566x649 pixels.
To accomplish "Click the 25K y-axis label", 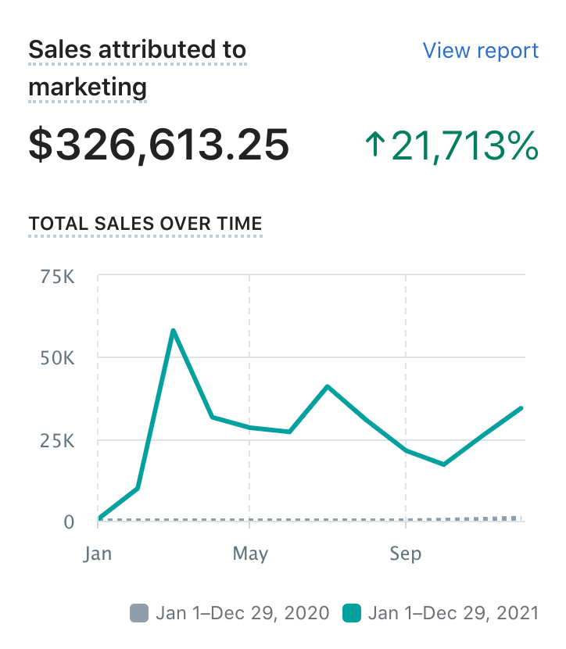I will 59,439.
